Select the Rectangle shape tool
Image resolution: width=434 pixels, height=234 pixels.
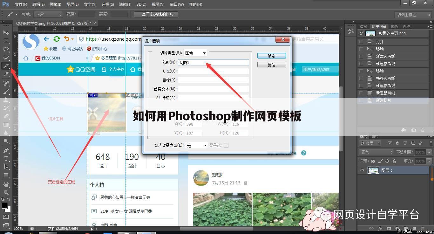(6, 175)
